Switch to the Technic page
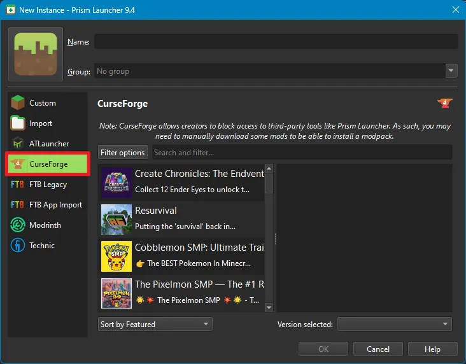466x364 pixels. pyautogui.click(x=48, y=246)
